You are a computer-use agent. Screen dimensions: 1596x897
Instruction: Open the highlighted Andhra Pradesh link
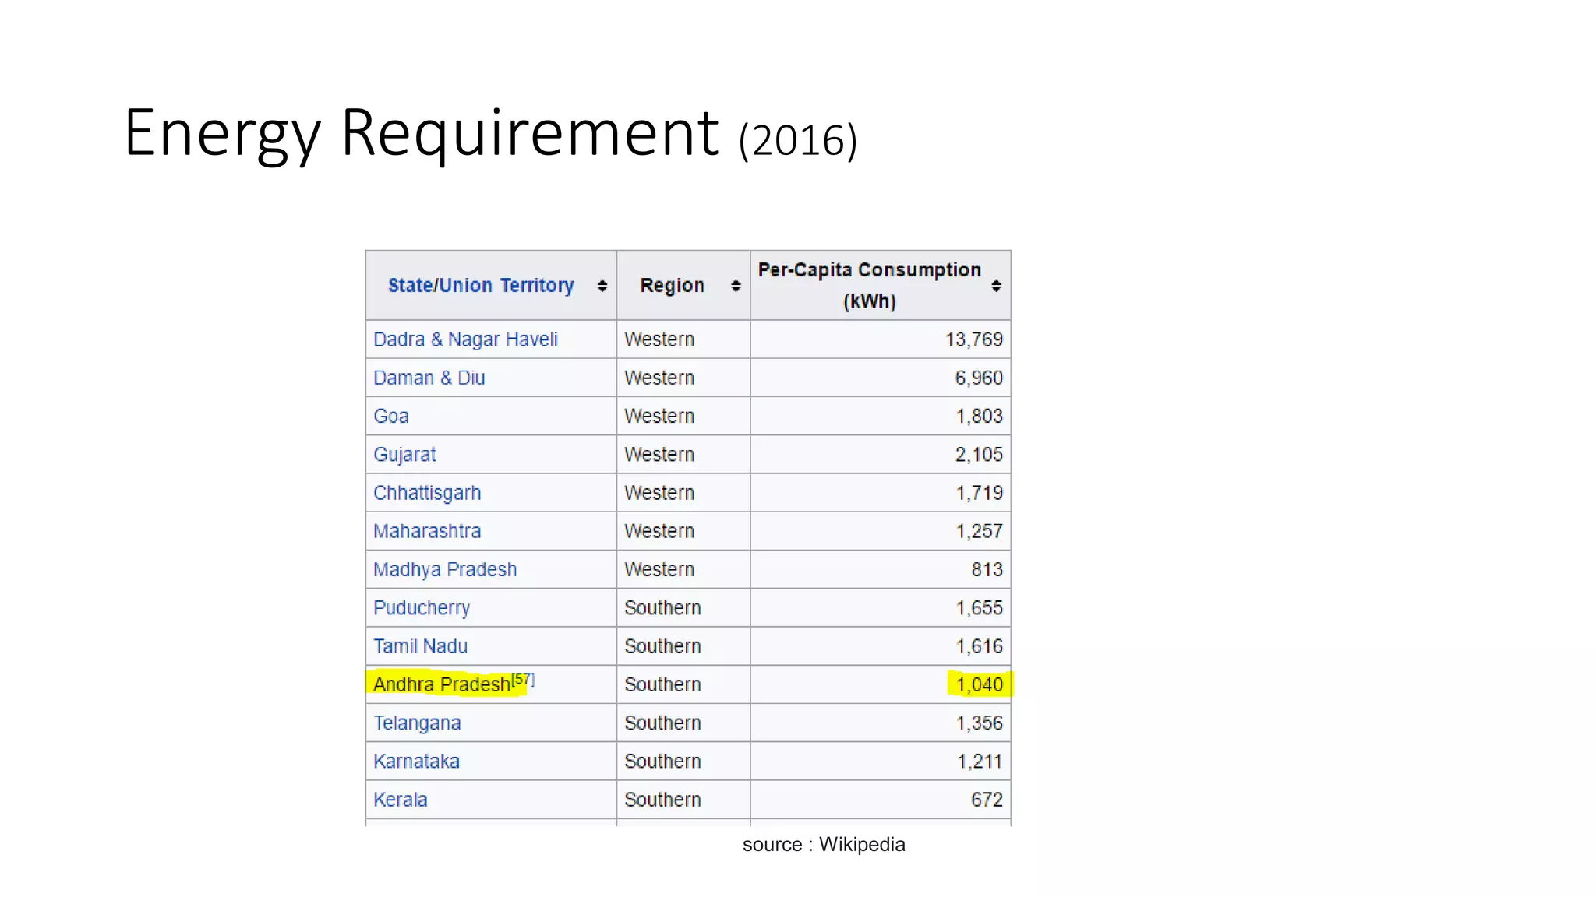pyautogui.click(x=442, y=684)
